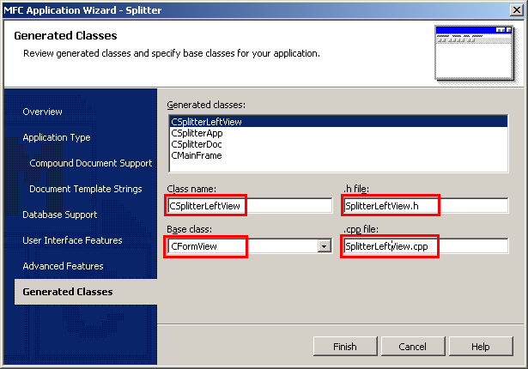Select CSplitterLeftView in generated classes list
The image size is (528, 369).
coord(338,122)
